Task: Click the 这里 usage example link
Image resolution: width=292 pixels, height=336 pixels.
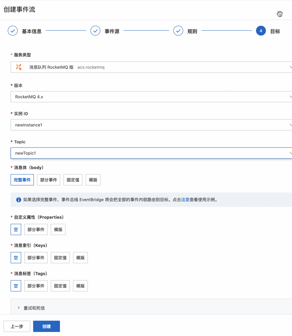Action: 185,200
